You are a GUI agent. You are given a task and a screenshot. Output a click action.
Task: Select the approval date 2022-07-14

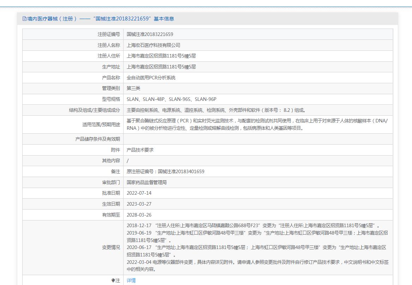(x=139, y=193)
